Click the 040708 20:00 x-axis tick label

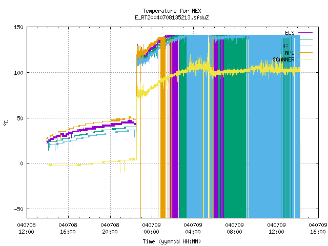110,229
